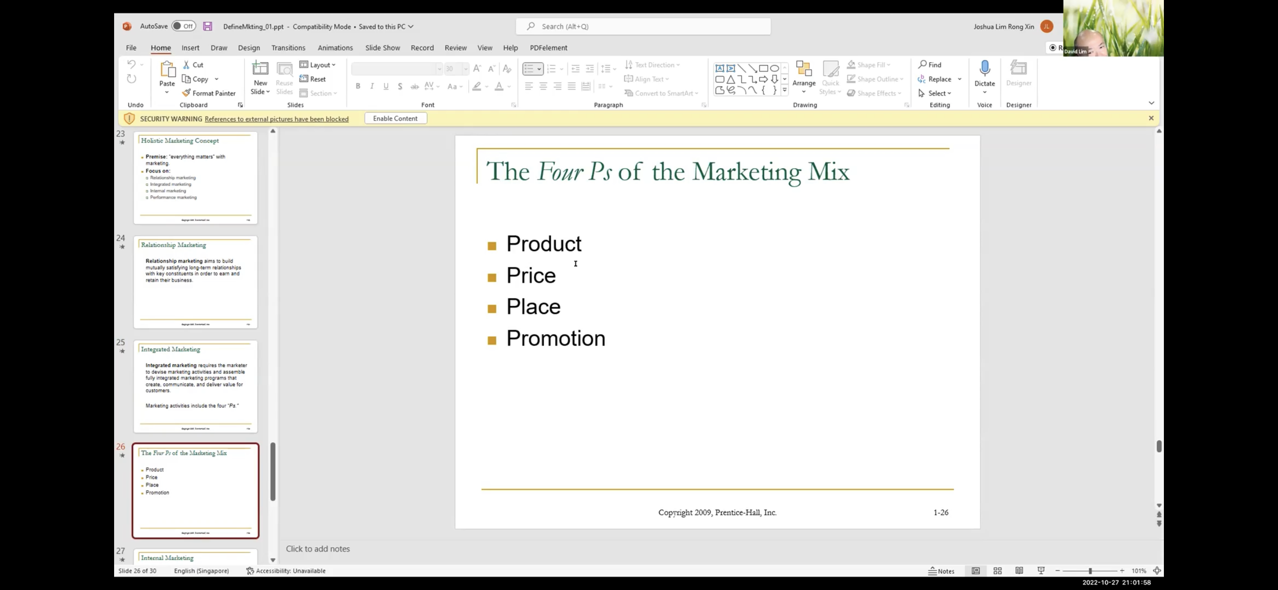Align text left
The image size is (1278, 590).
click(x=529, y=86)
